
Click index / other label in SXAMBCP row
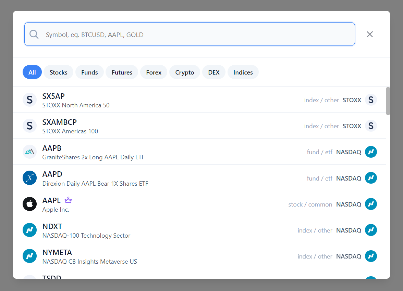[321, 126]
